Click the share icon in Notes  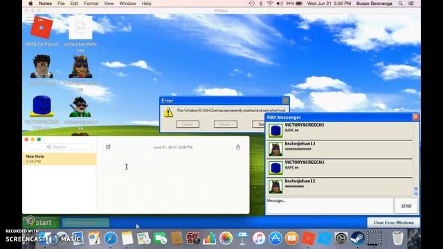[x=238, y=147]
